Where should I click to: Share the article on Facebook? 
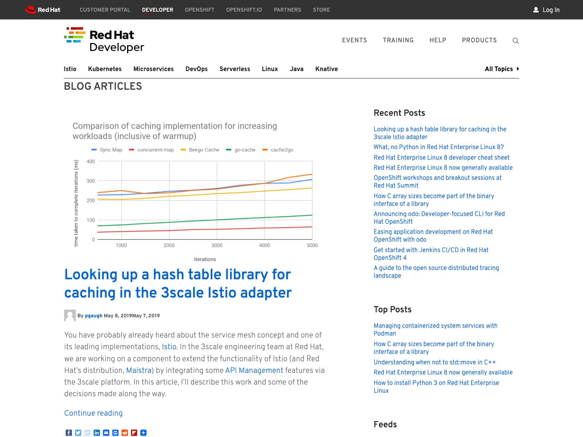tap(69, 433)
